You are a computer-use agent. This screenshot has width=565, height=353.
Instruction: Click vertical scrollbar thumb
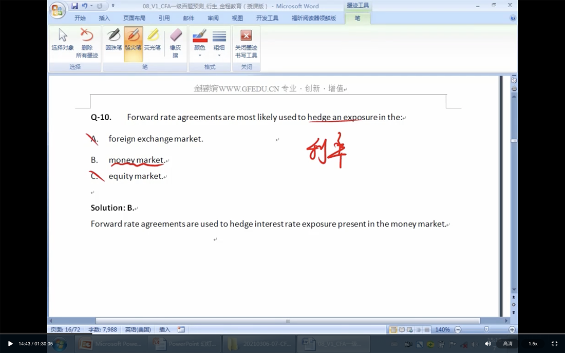[514, 141]
